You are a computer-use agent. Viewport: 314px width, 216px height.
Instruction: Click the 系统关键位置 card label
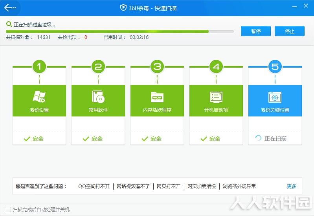pos(275,110)
